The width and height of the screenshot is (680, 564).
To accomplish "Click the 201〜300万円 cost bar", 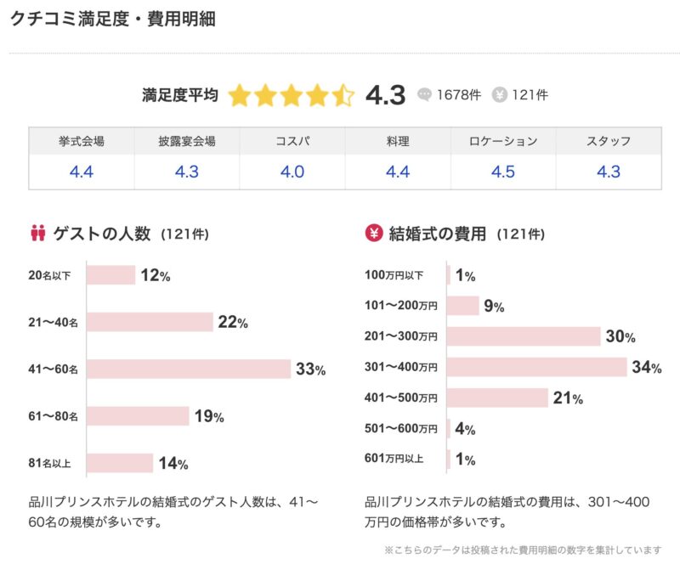I will tap(523, 336).
